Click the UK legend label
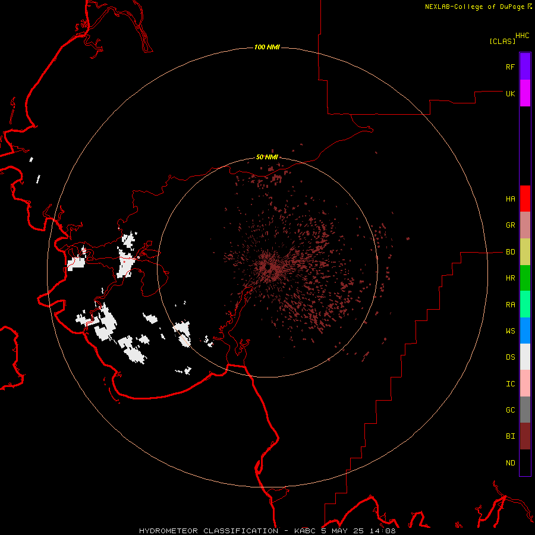 pos(510,93)
